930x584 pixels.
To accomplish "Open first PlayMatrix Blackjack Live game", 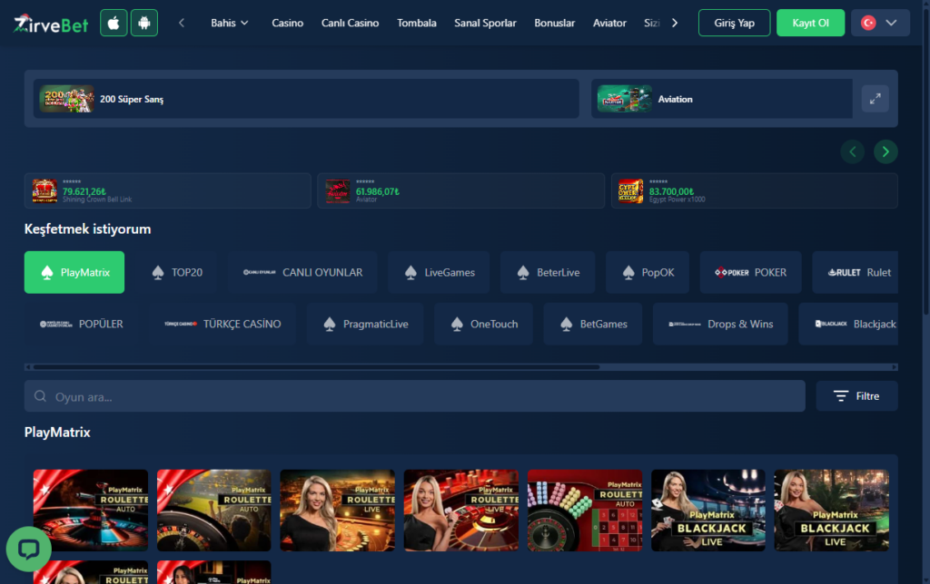I will pos(708,511).
